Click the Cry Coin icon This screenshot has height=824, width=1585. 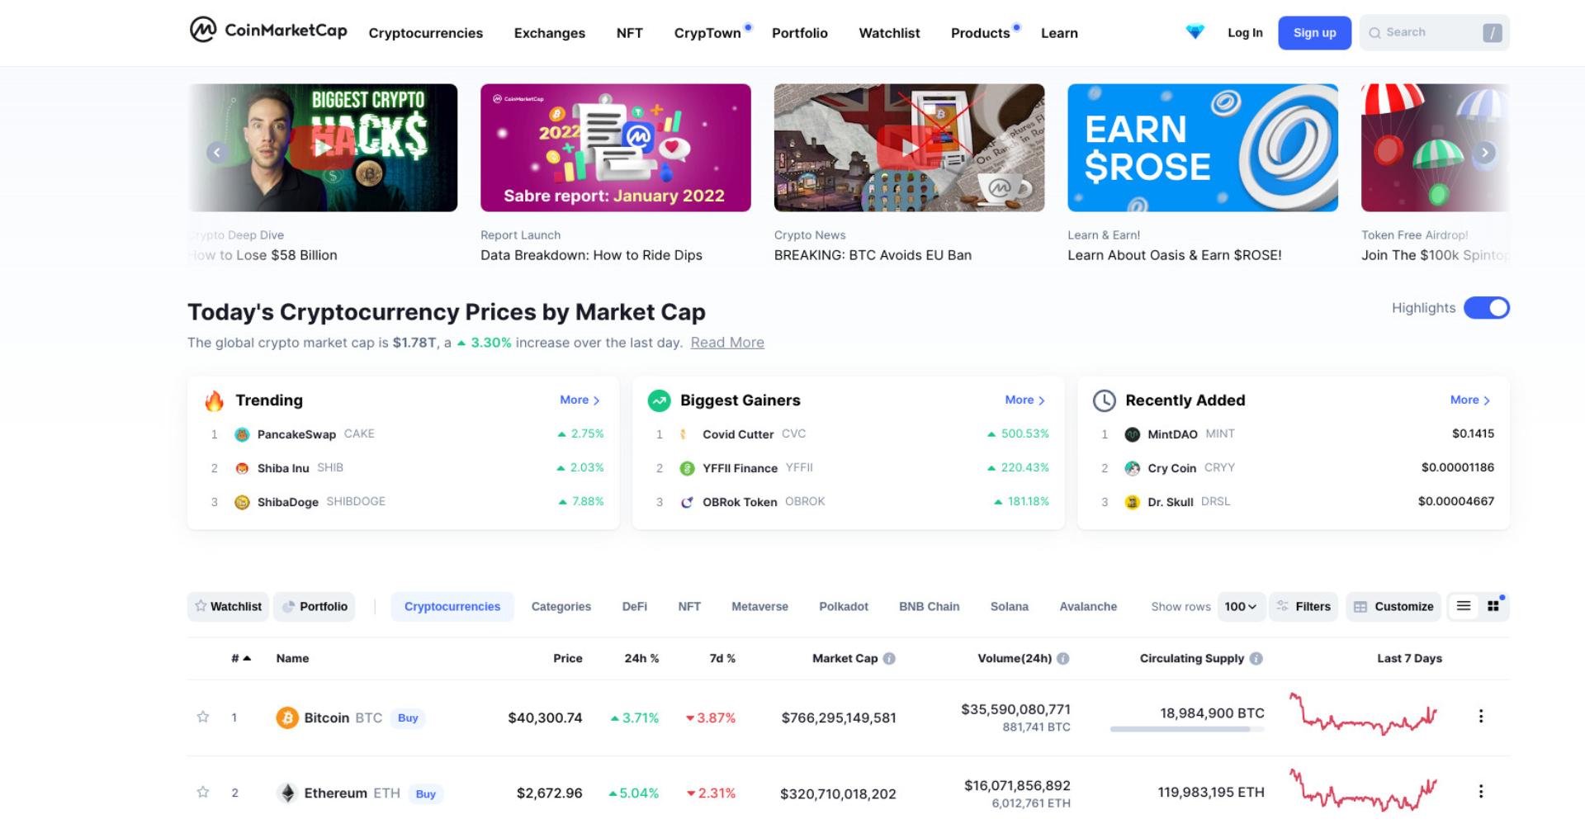pos(1133,468)
